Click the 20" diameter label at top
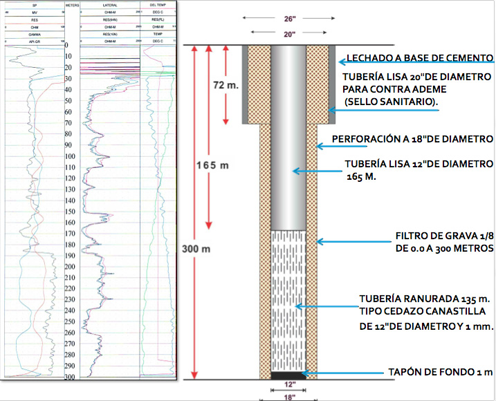 pos(289,34)
